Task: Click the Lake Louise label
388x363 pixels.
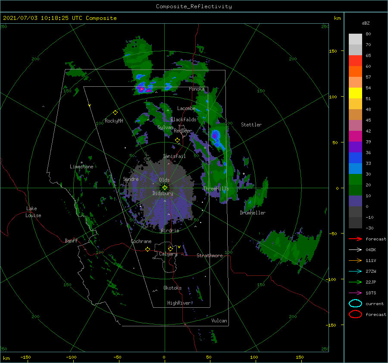Action: (x=33, y=212)
